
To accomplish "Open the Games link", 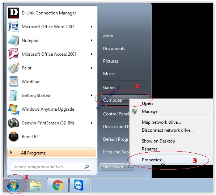I will coord(110,88).
